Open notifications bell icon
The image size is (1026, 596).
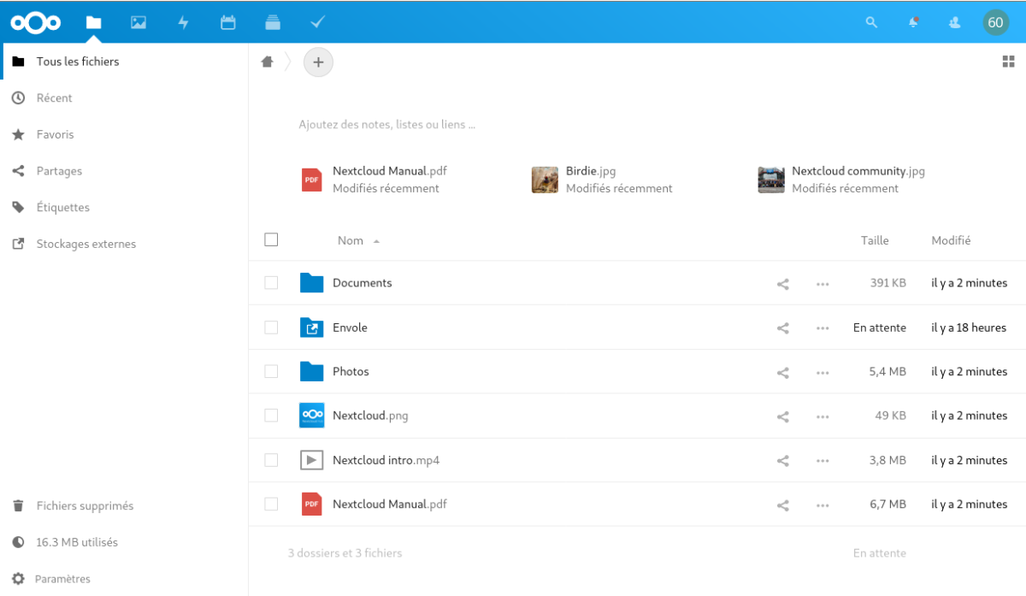[914, 23]
